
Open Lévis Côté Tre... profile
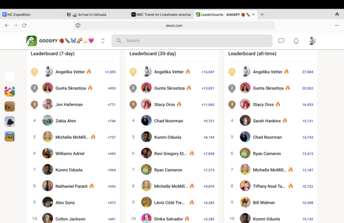click(x=169, y=203)
